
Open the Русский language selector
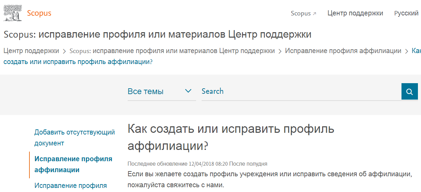pyautogui.click(x=406, y=13)
